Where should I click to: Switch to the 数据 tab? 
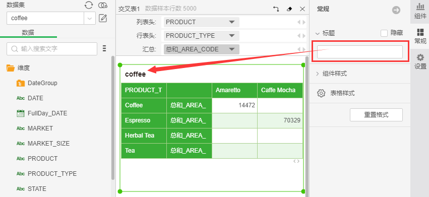[x=28, y=33]
